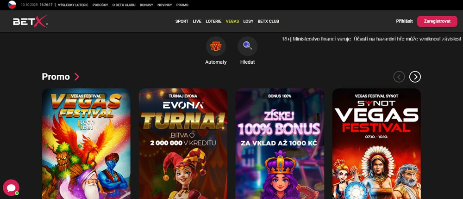463x199 pixels.
Task: Click the Zaregistrovat button
Action: coord(437,21)
